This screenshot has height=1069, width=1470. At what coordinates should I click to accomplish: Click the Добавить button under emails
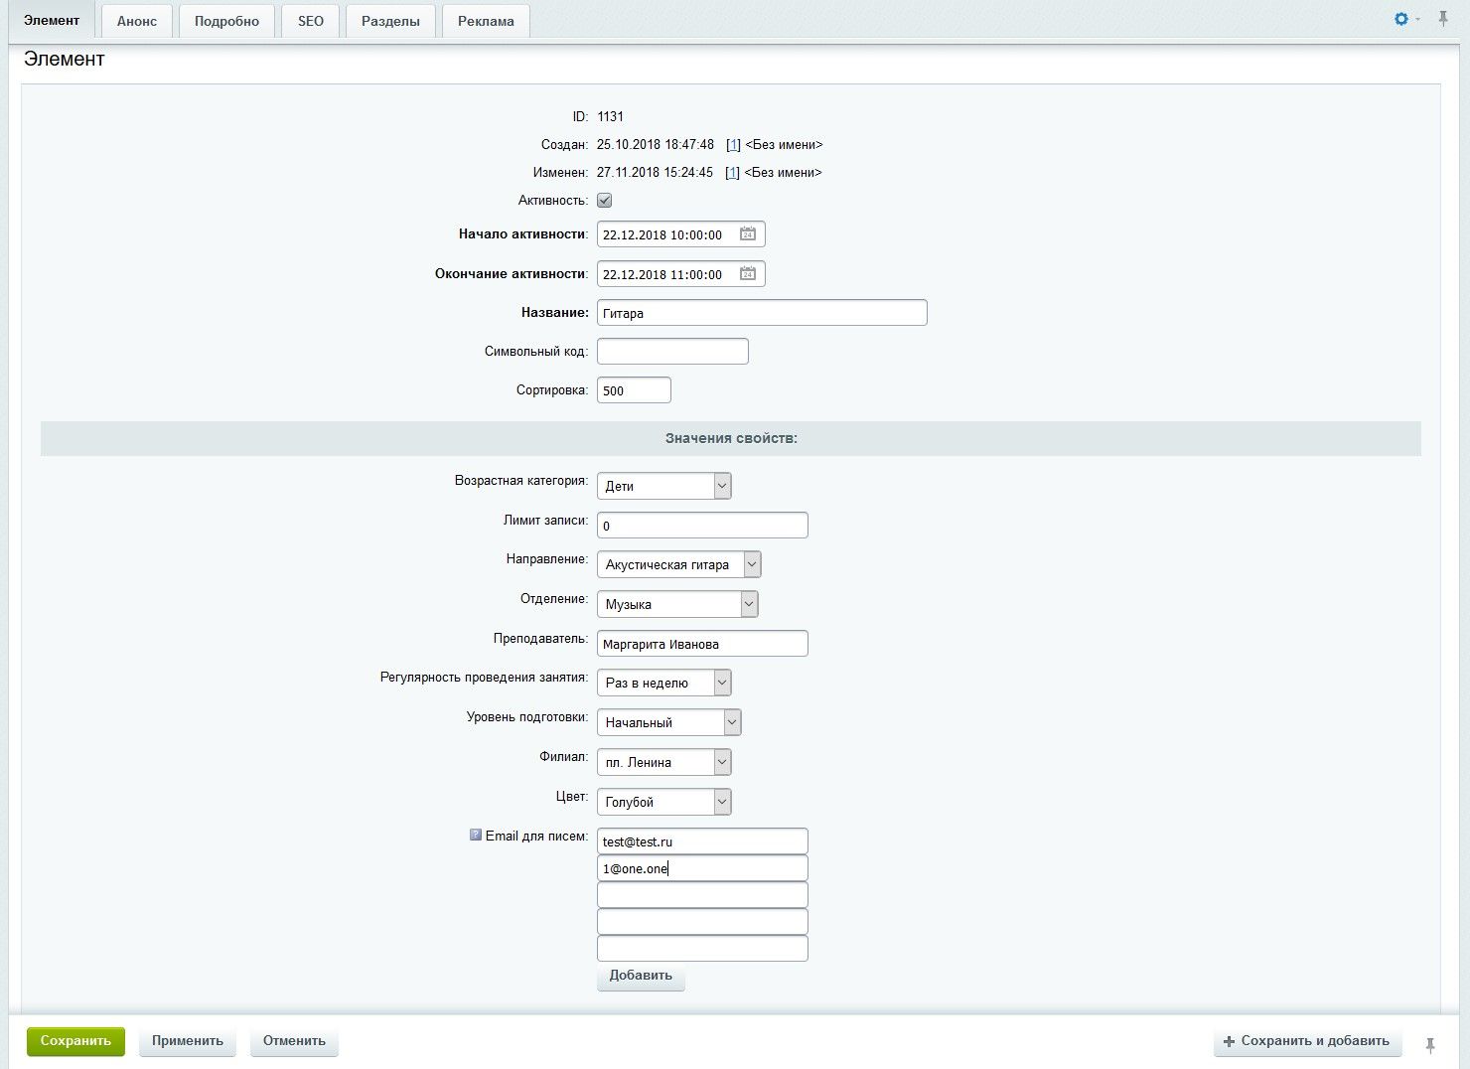(641, 976)
